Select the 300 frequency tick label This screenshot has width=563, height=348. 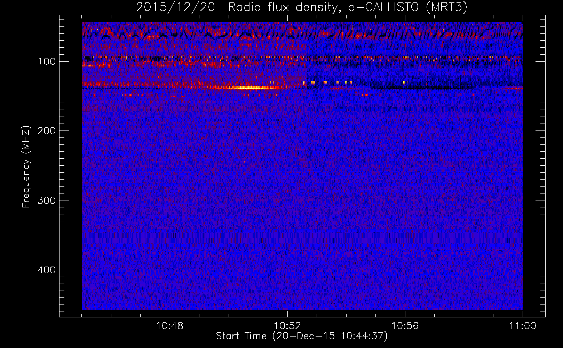(x=47, y=200)
